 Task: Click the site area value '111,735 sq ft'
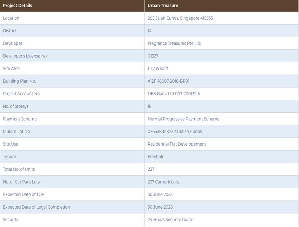158,69
